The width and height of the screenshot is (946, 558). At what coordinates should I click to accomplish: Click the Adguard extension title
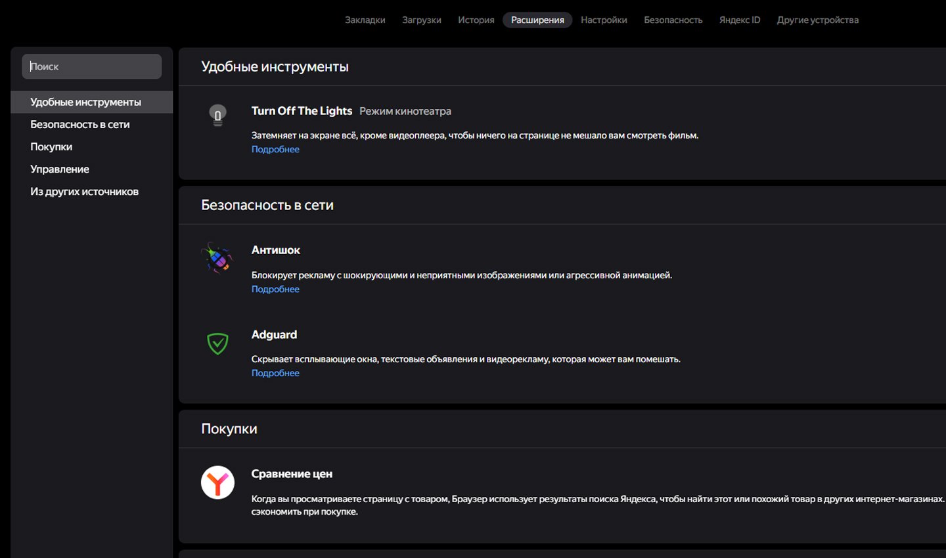tap(274, 335)
